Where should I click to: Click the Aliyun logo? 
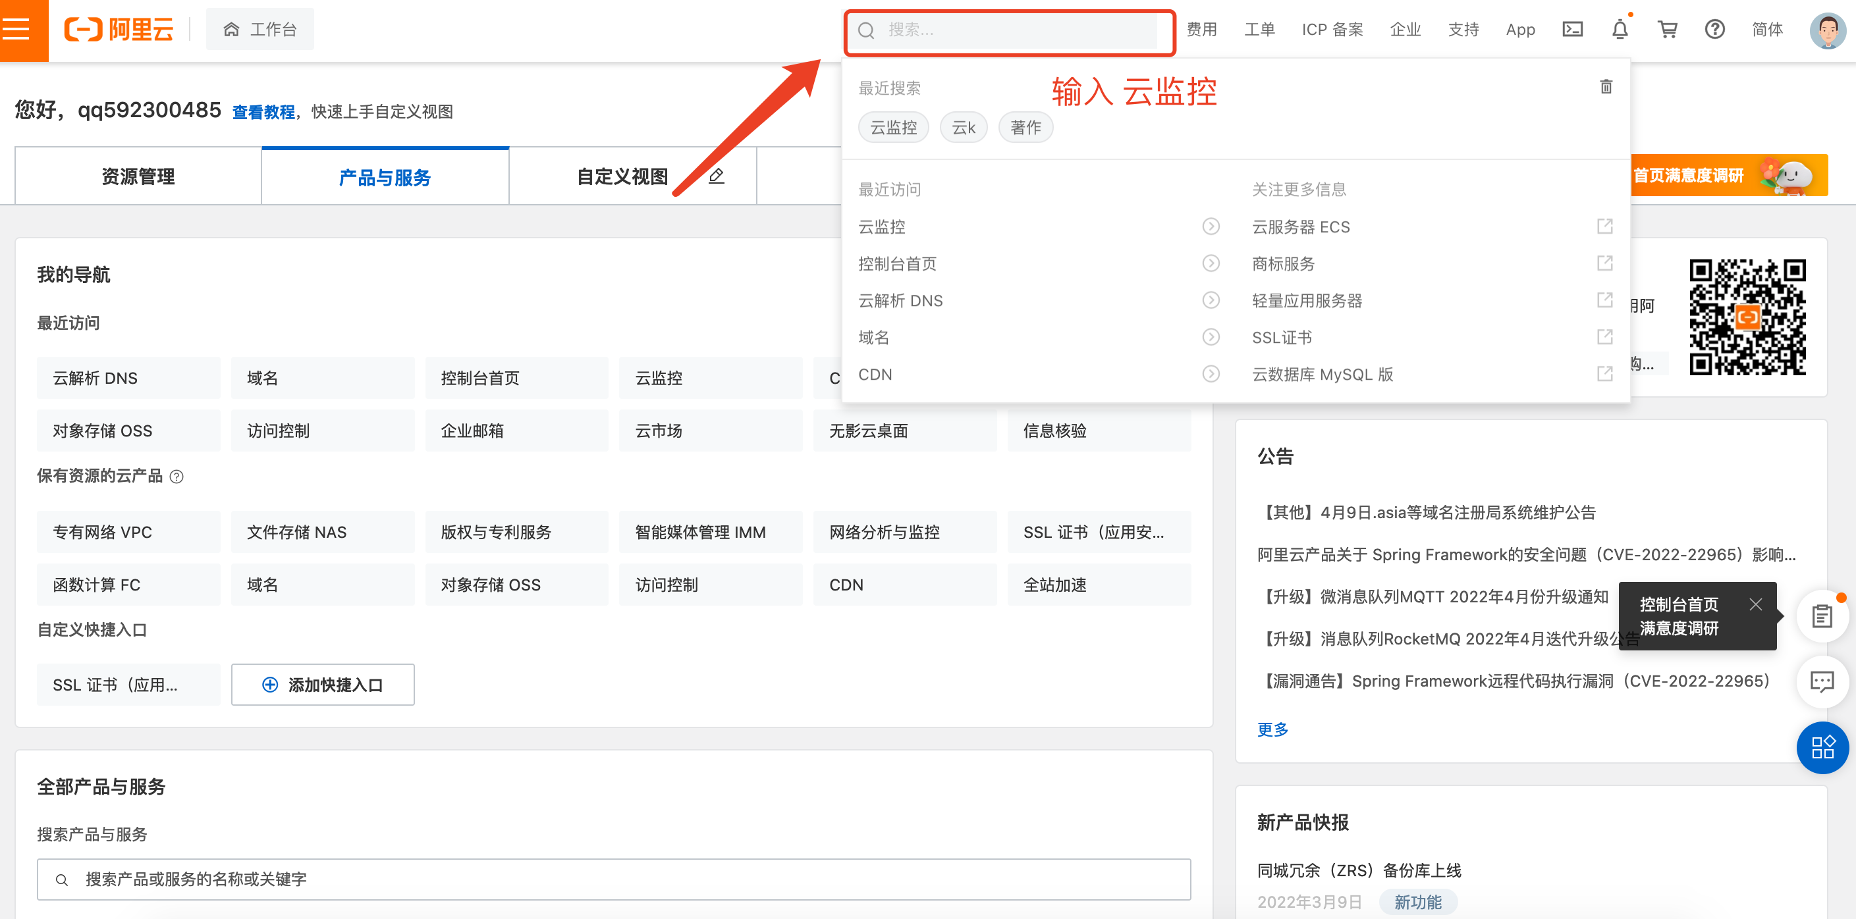coord(119,30)
